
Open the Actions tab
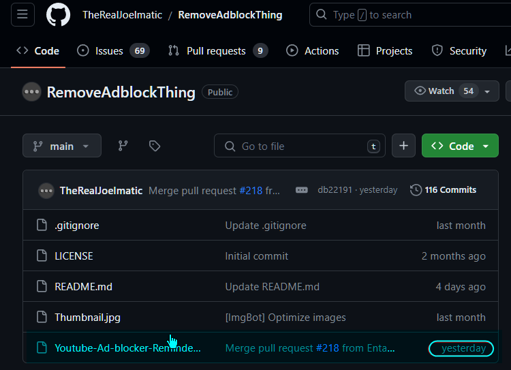click(312, 51)
